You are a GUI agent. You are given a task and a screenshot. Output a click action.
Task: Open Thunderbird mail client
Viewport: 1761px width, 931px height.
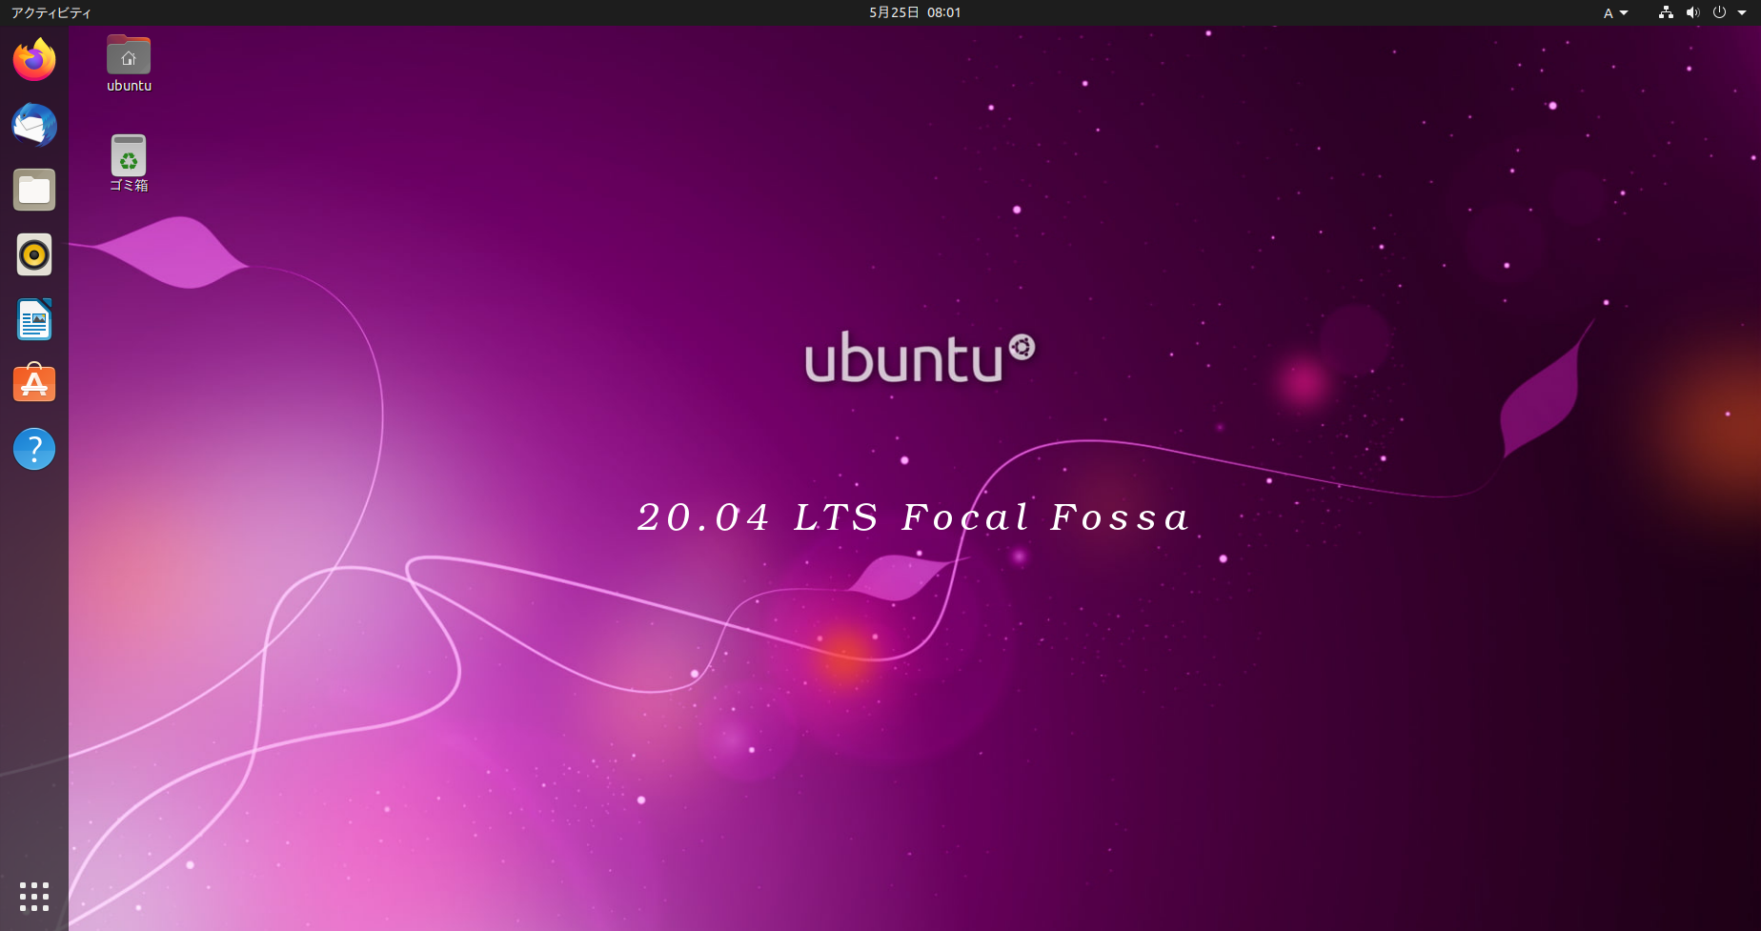click(x=34, y=125)
